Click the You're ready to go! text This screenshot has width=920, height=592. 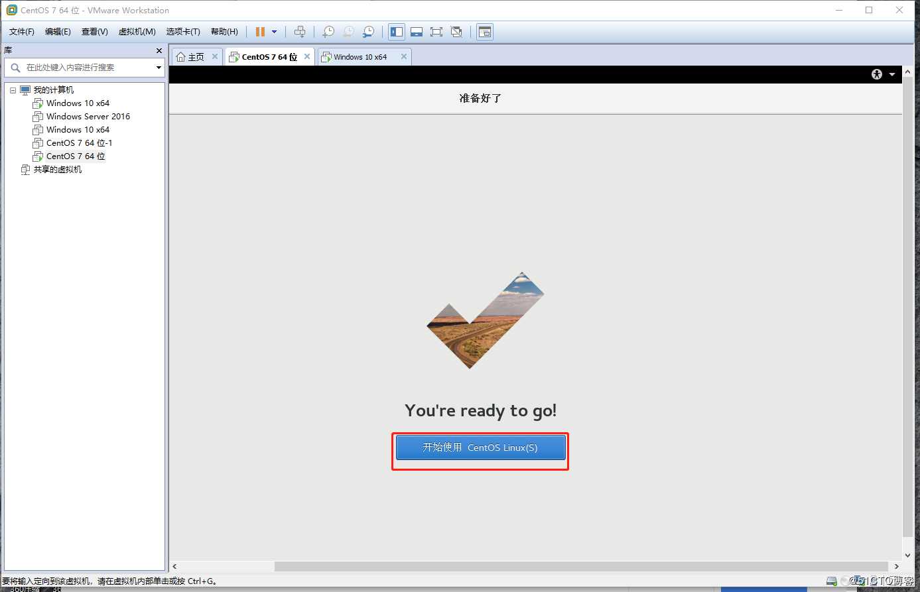click(481, 410)
